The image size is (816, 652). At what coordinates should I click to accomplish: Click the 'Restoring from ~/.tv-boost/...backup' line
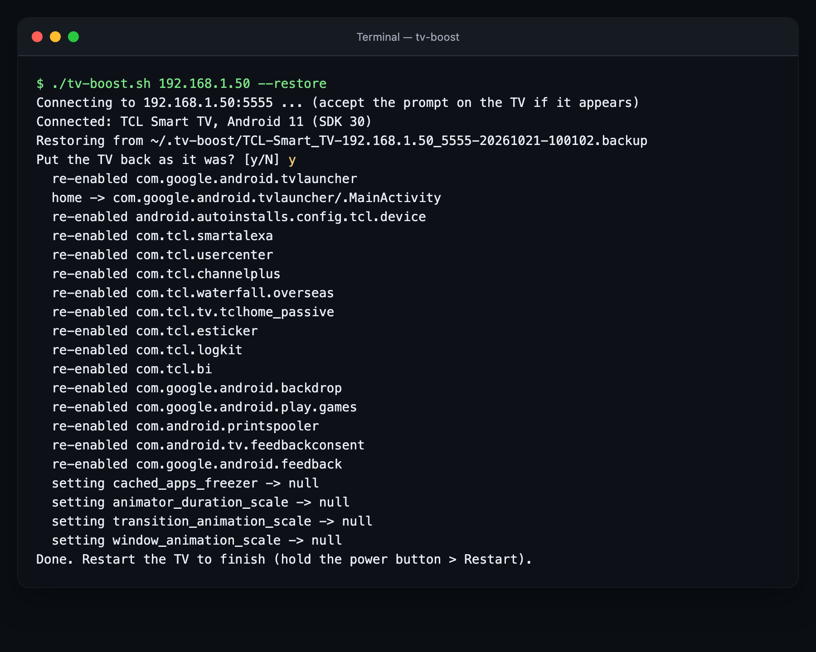pos(342,141)
